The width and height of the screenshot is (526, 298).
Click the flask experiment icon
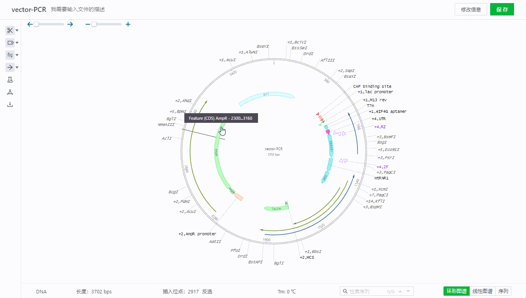pos(10,80)
